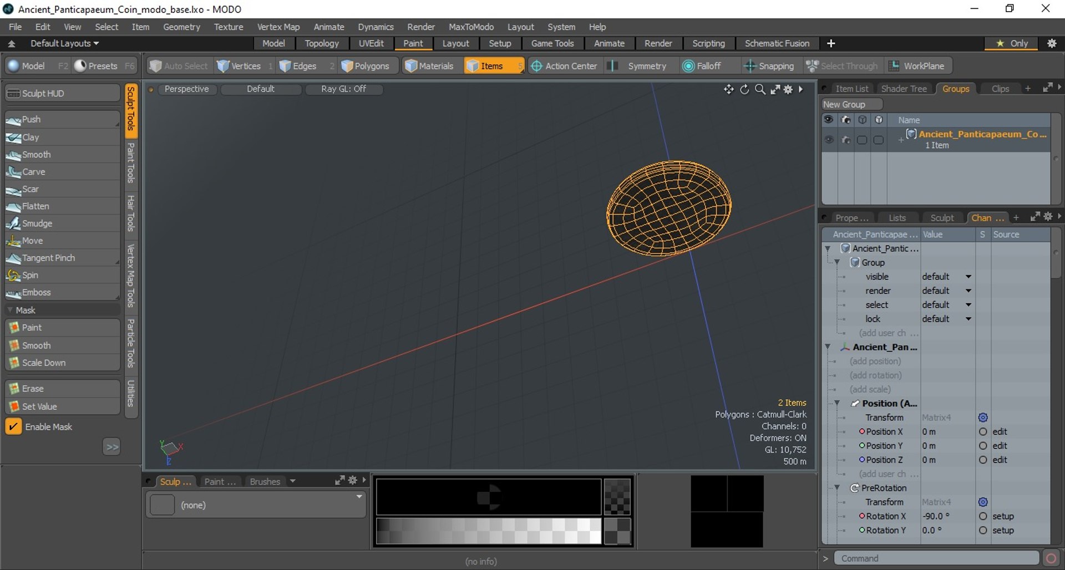Select the Spin sculpt tool

(x=62, y=274)
